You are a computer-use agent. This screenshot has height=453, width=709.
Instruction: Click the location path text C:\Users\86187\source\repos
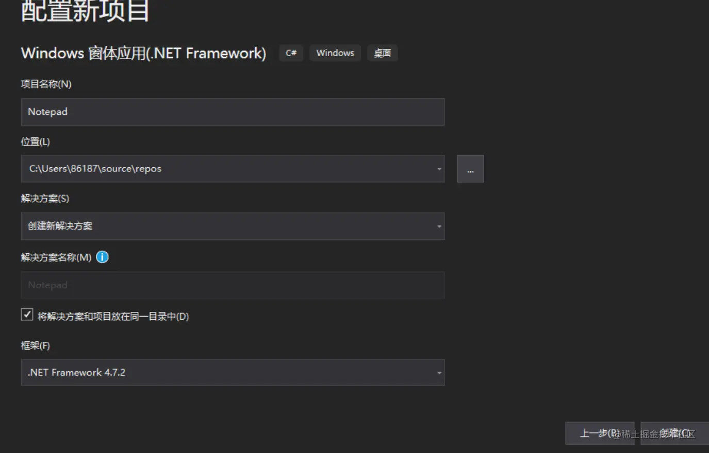point(95,169)
